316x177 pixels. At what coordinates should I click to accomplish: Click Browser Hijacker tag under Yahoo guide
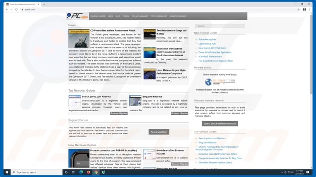pos(119,113)
